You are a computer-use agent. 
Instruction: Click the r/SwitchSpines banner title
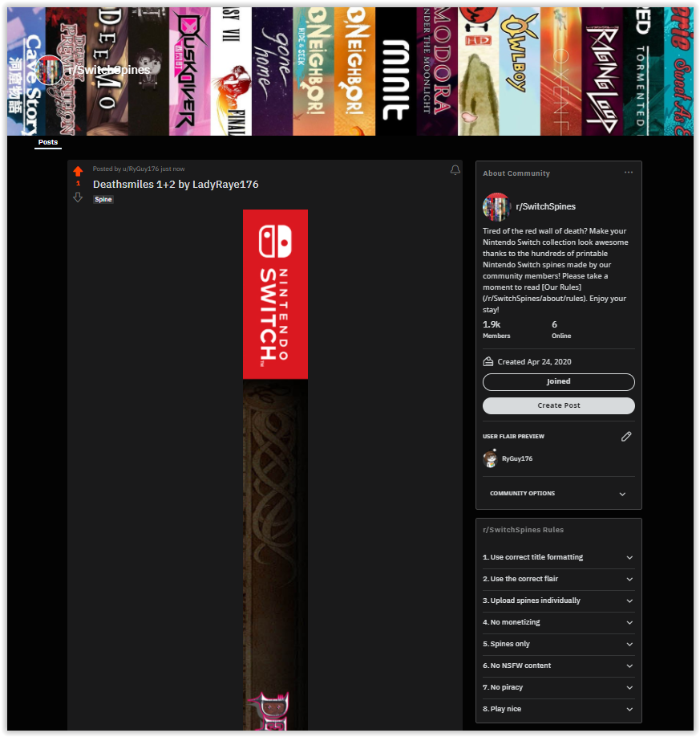[109, 70]
